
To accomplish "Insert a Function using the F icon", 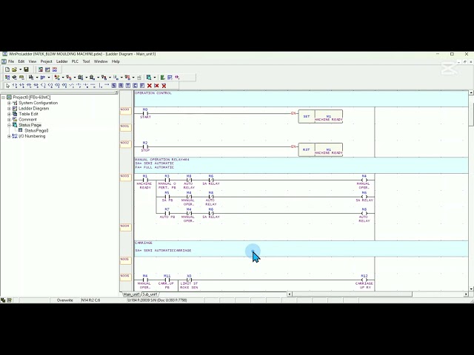I will pos(142,86).
